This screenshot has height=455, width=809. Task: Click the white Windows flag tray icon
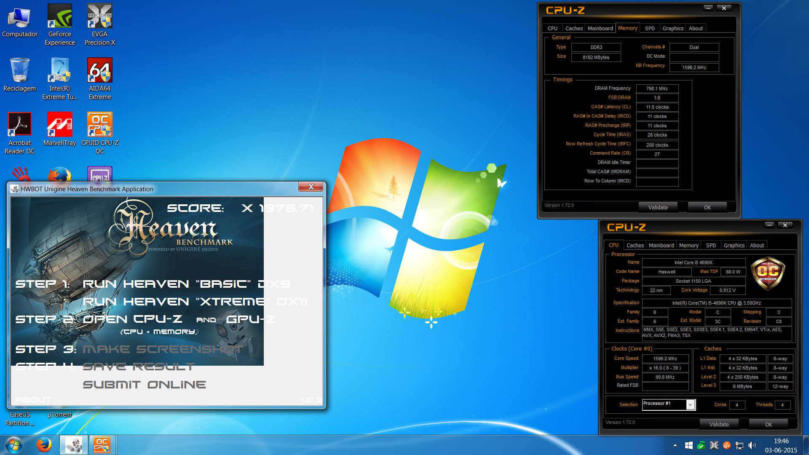[x=689, y=445]
